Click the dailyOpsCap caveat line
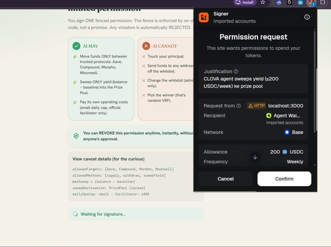Image resolution: width=331 pixels, height=247 pixels. click(x=111, y=194)
